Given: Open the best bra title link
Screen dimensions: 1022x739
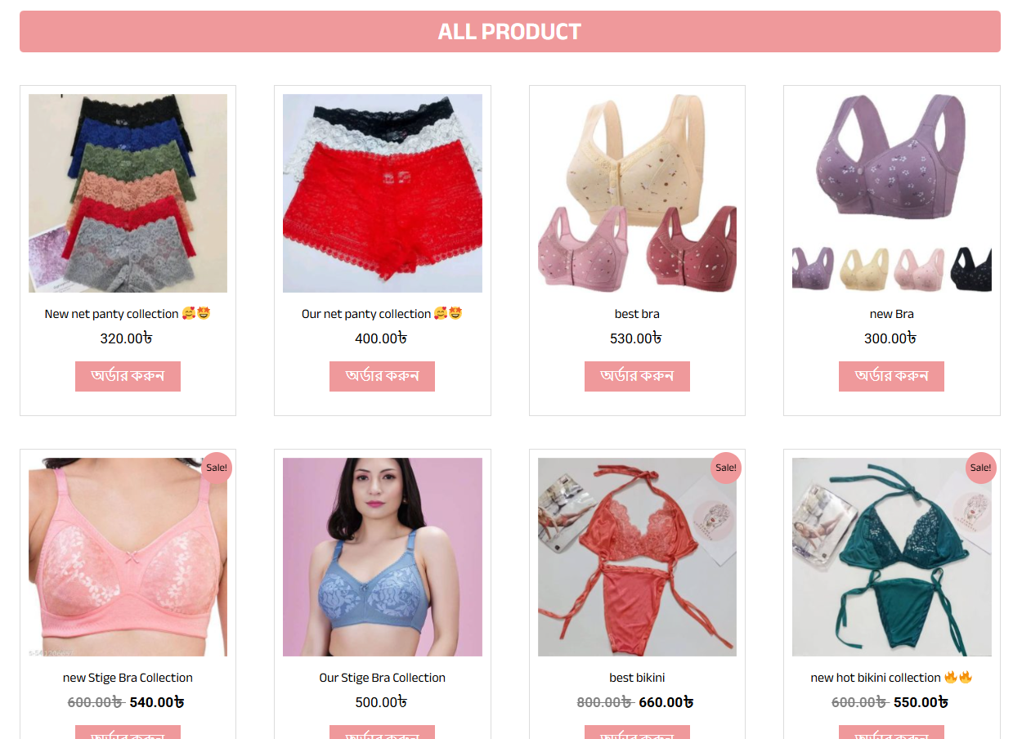Looking at the screenshot, I should [637, 314].
